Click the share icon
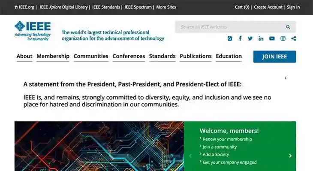This screenshot has width=313, height=171. coord(293,38)
